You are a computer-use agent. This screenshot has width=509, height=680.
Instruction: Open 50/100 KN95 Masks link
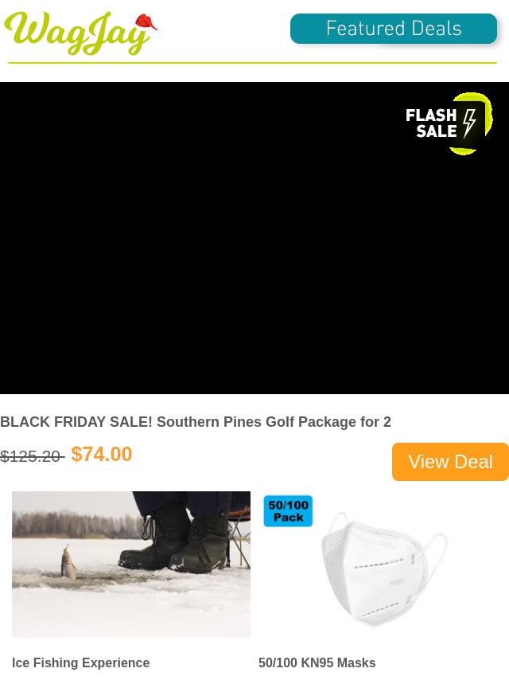[317, 662]
